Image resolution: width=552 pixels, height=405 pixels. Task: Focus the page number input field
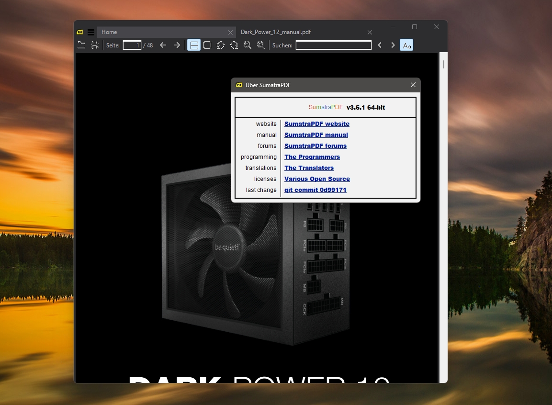[132, 45]
